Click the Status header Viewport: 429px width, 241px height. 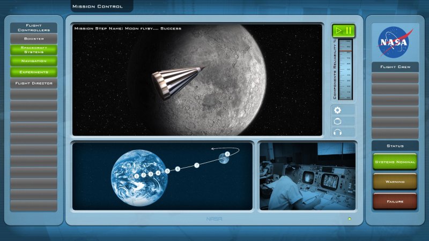point(395,146)
